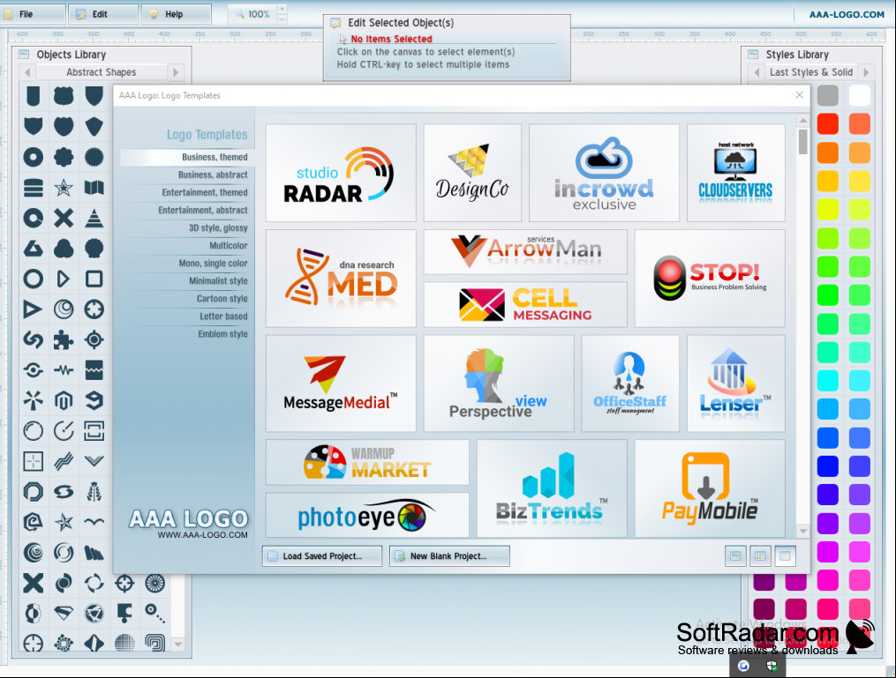896x678 pixels.
Task: Go to previous Objects Library category arrow
Action: (x=27, y=72)
